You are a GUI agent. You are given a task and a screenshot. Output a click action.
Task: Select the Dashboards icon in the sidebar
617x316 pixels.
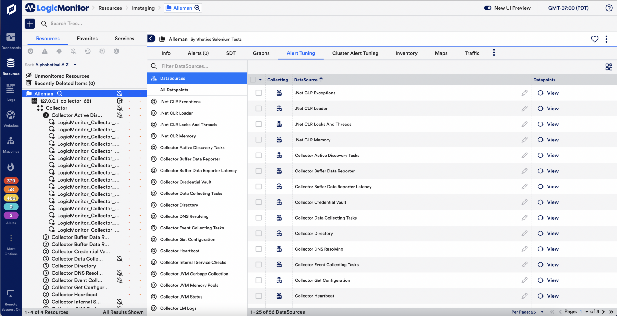(11, 39)
